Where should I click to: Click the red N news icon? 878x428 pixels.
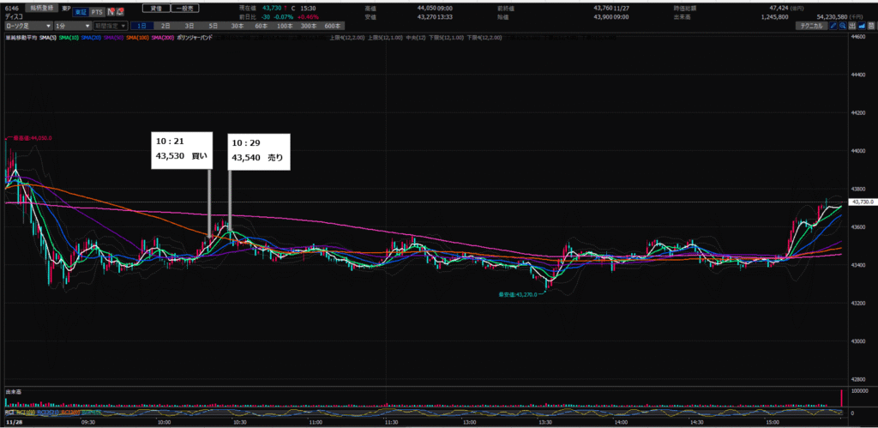point(109,13)
